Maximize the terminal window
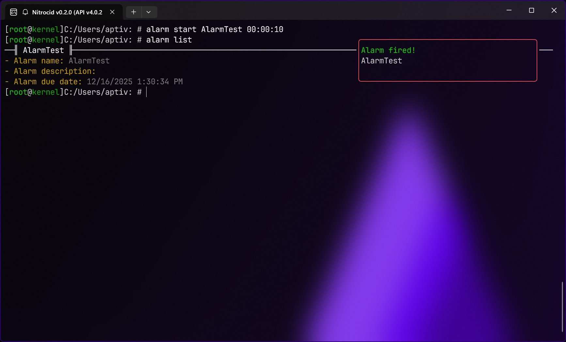566x342 pixels. click(531, 10)
